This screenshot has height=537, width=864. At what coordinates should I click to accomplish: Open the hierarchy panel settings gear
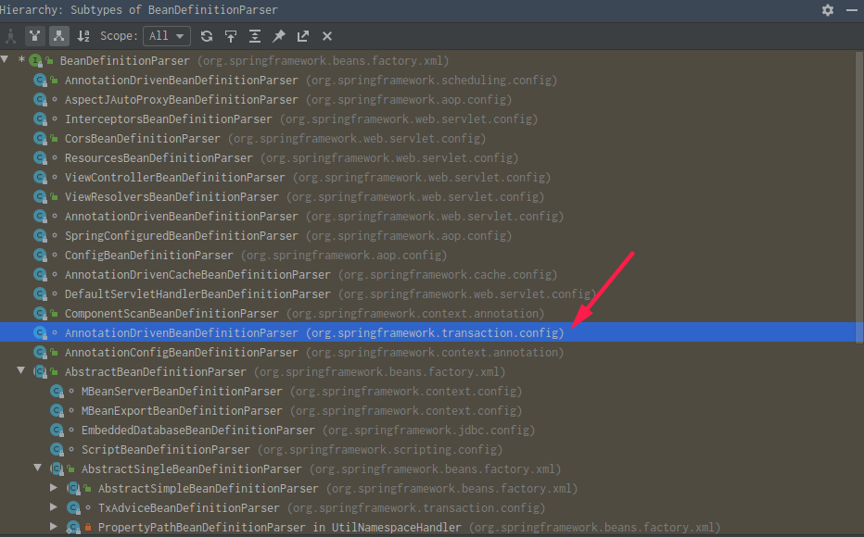coord(828,10)
